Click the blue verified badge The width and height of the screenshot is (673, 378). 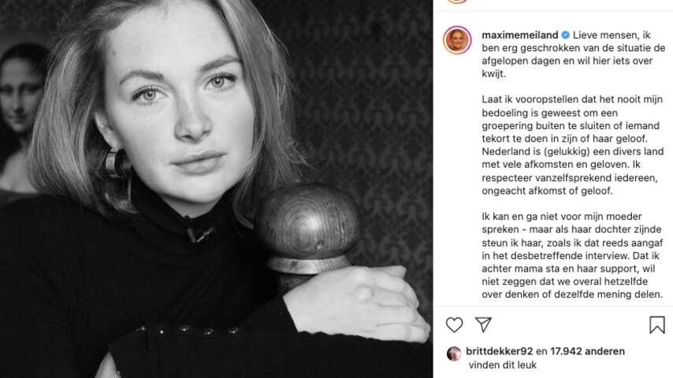pyautogui.click(x=565, y=35)
